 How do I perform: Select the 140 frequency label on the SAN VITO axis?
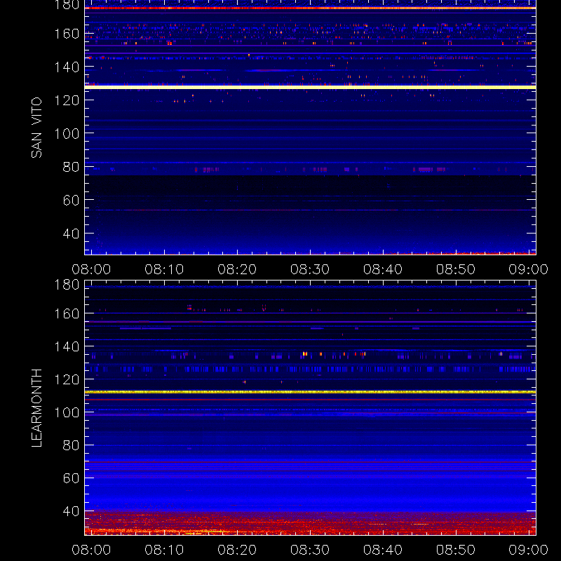(x=67, y=67)
